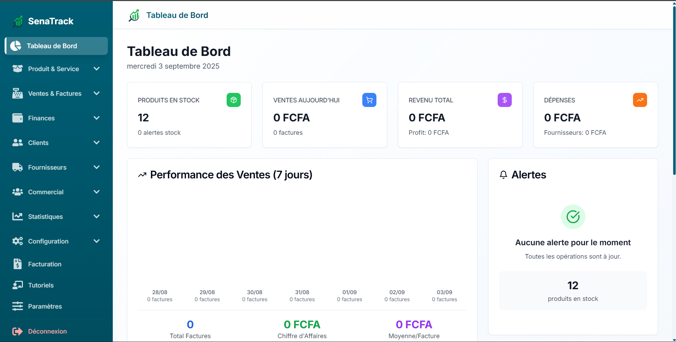Expand the Produit & Service menu chevron
Viewport: 676px width, 342px height.
point(97,69)
